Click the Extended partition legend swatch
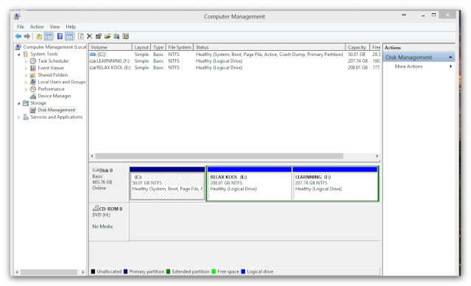The width and height of the screenshot is (471, 286). (x=169, y=271)
